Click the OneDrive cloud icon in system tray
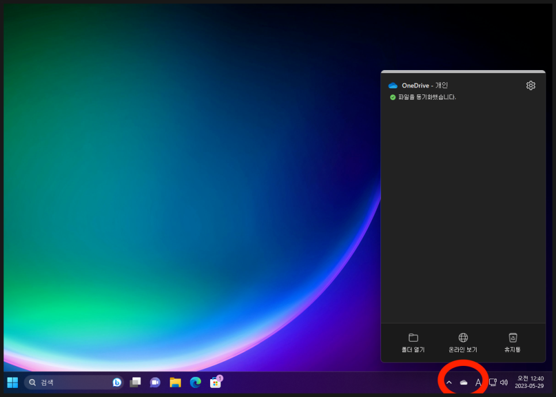The height and width of the screenshot is (397, 556). (x=463, y=383)
